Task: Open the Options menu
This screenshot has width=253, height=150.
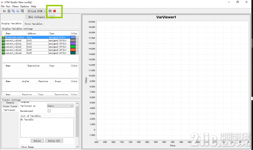Action: pos(25,6)
